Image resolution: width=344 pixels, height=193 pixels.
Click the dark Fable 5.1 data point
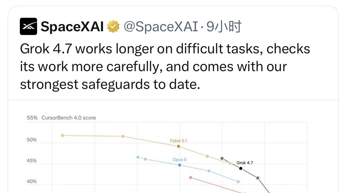pos(178,146)
